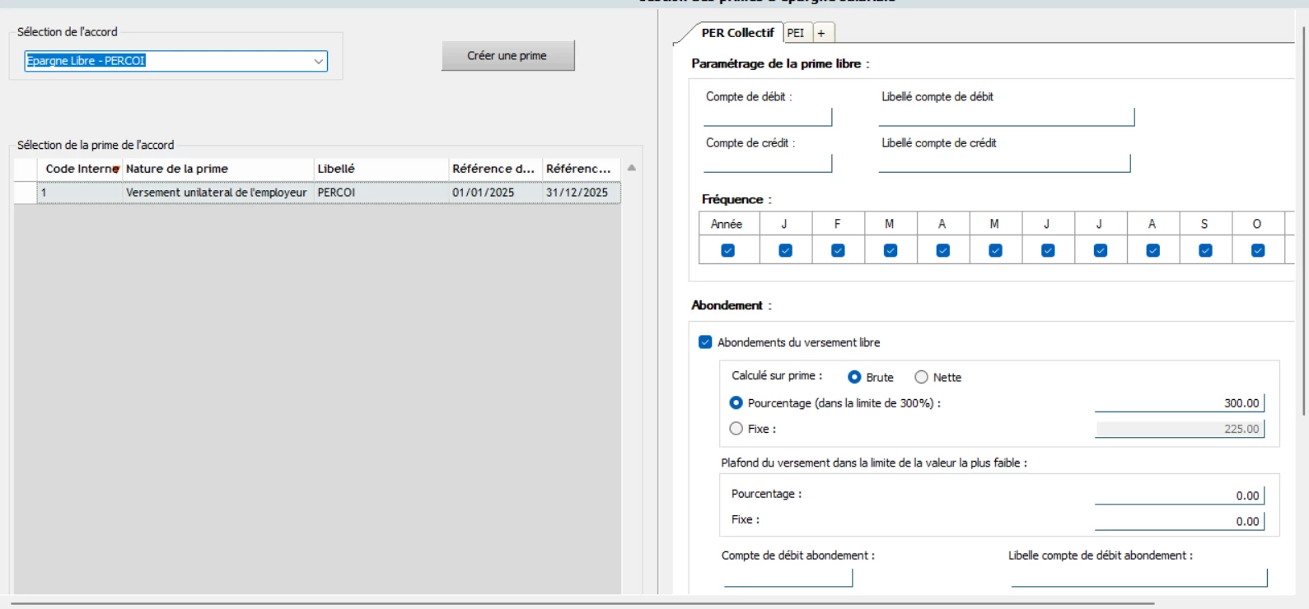Toggle the S (septembre) frequency checkbox

pos(1205,250)
